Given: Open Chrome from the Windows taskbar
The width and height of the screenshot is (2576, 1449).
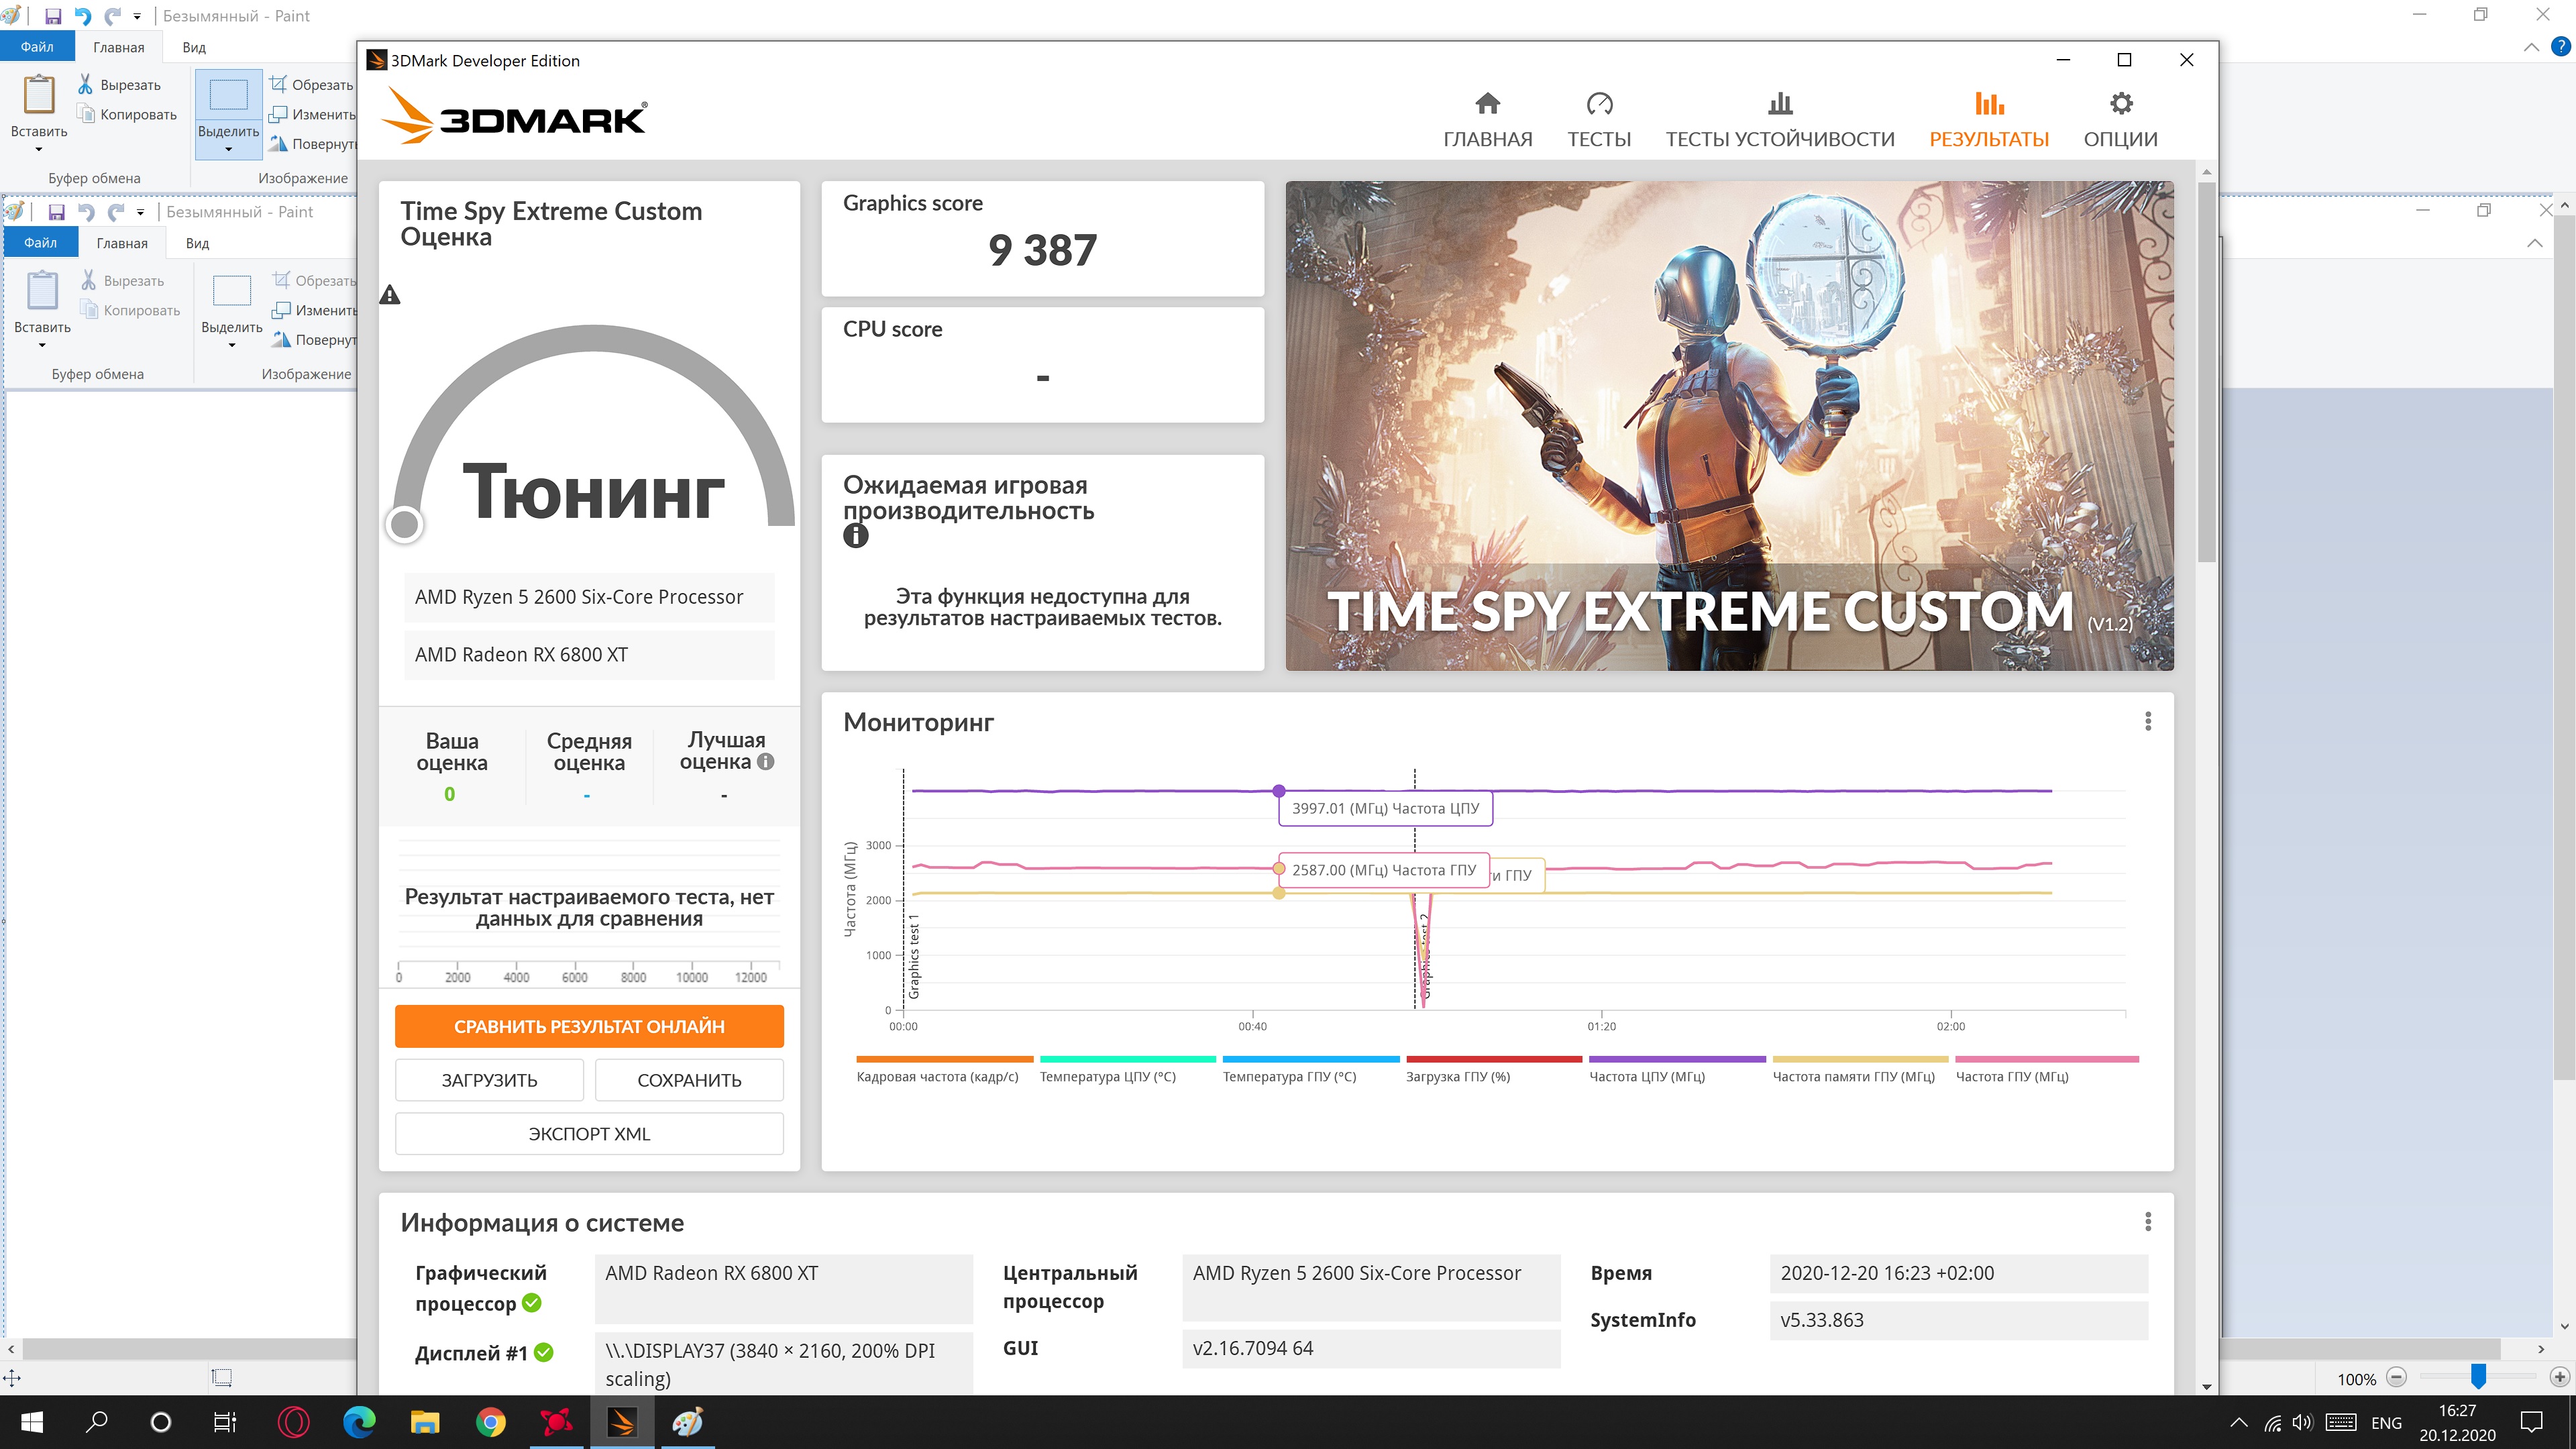Looking at the screenshot, I should [490, 1421].
